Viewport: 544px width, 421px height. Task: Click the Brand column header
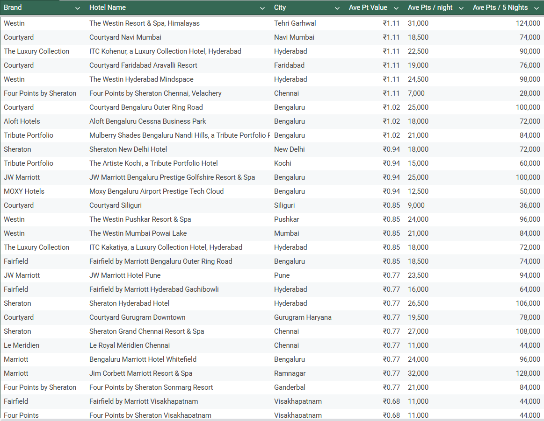tap(13, 7)
